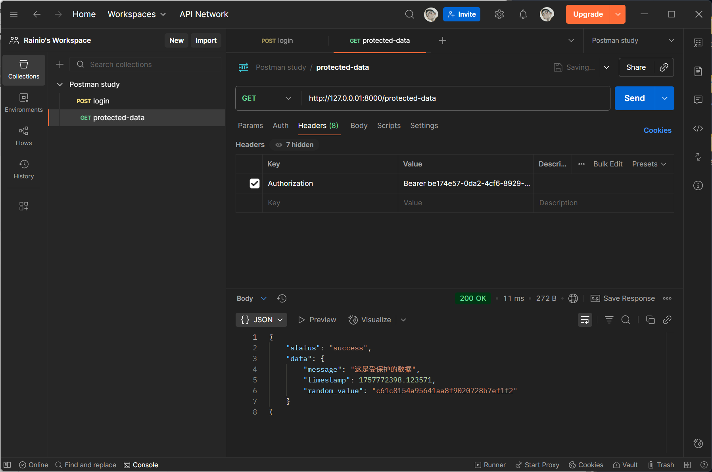Copy the response body
Viewport: 712px width, 472px height.
[x=651, y=320]
